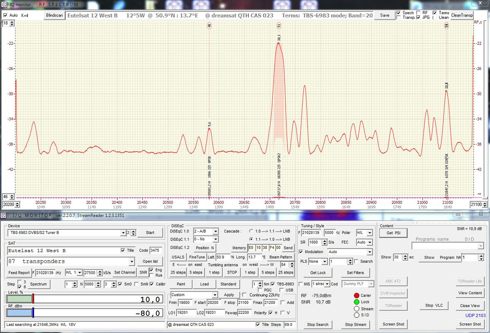Click the RF dBm bar
This screenshot has height=333, width=490.
click(x=85, y=313)
